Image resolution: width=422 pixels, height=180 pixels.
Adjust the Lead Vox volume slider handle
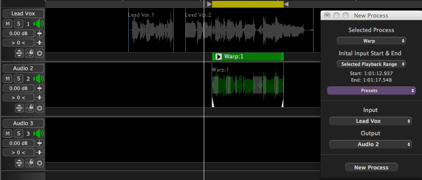coord(40,33)
